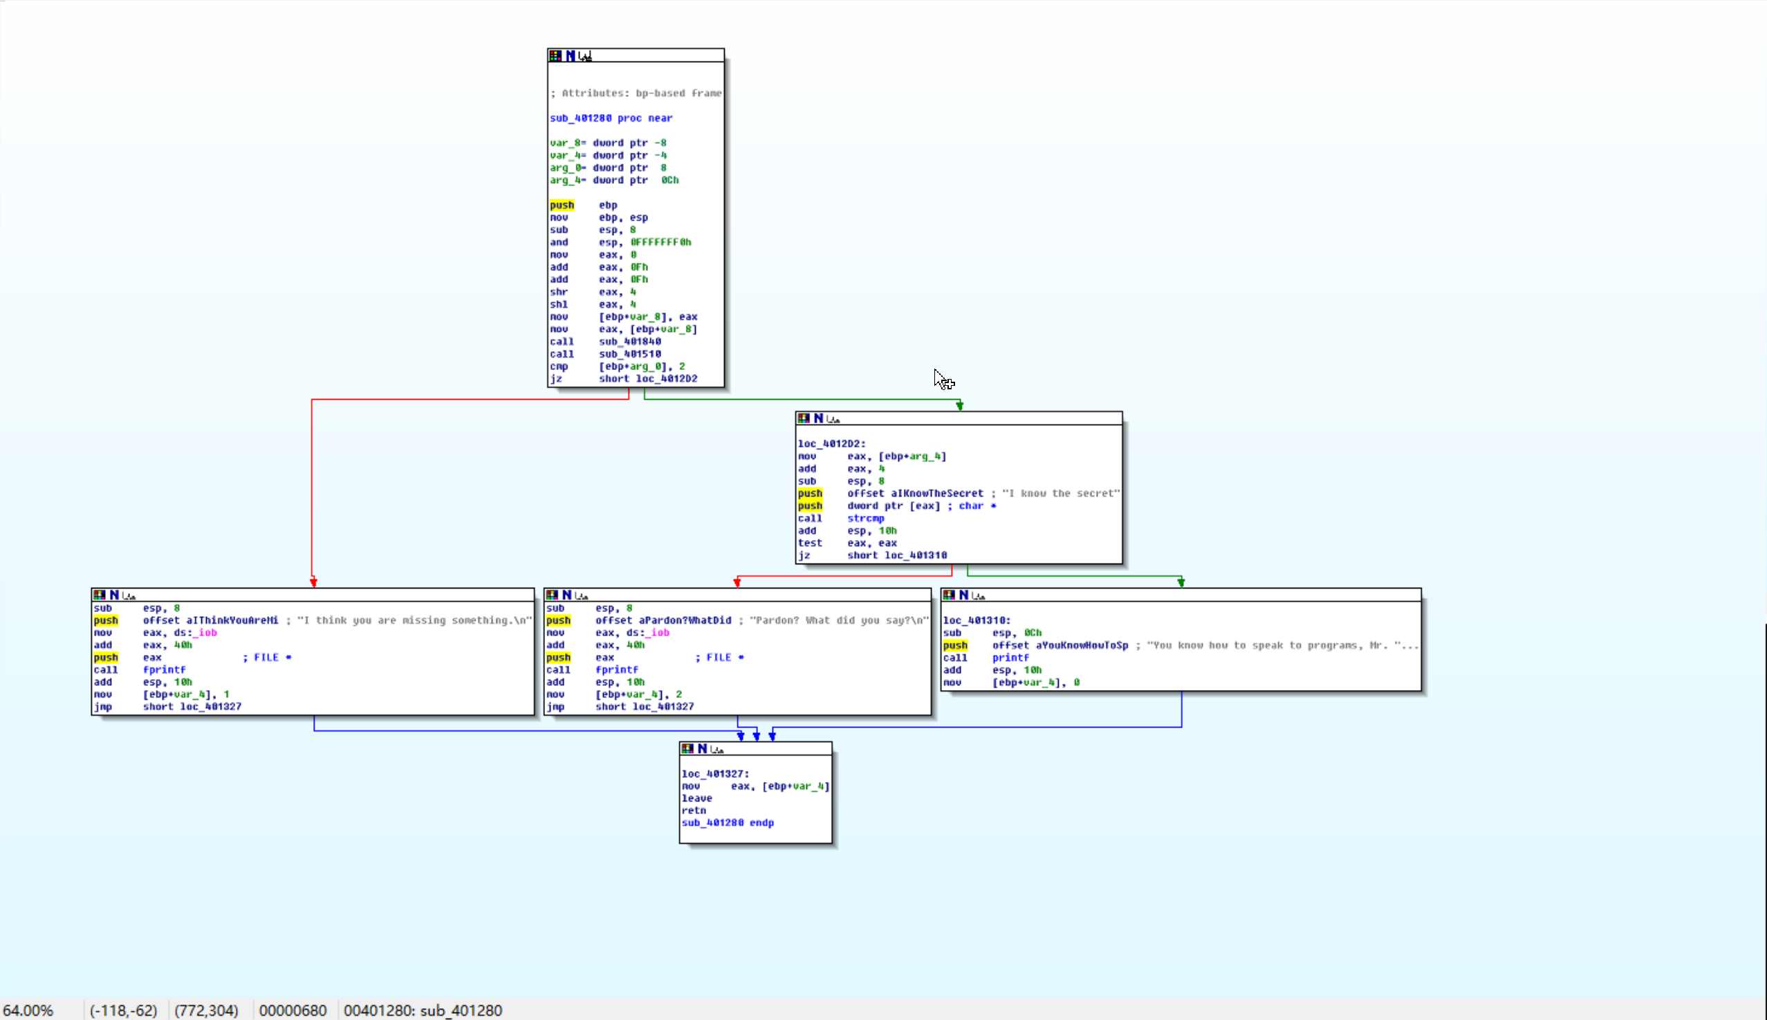
Task: Click the color icon on the "missing something" block
Action: [99, 595]
